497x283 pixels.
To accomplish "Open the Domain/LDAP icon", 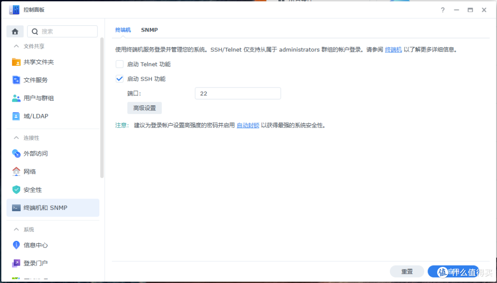I will click(16, 116).
